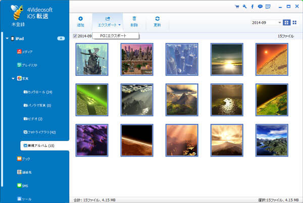Click the shopping cart purchase icon
303x203 pixels.
[x=236, y=7]
